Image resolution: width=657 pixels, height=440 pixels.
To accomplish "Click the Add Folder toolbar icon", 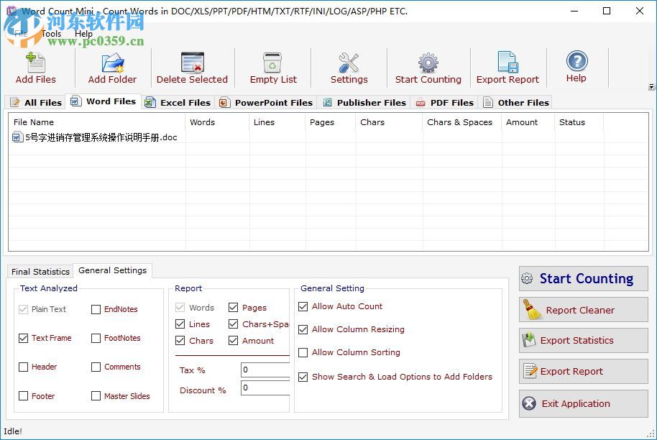I will pos(113,63).
